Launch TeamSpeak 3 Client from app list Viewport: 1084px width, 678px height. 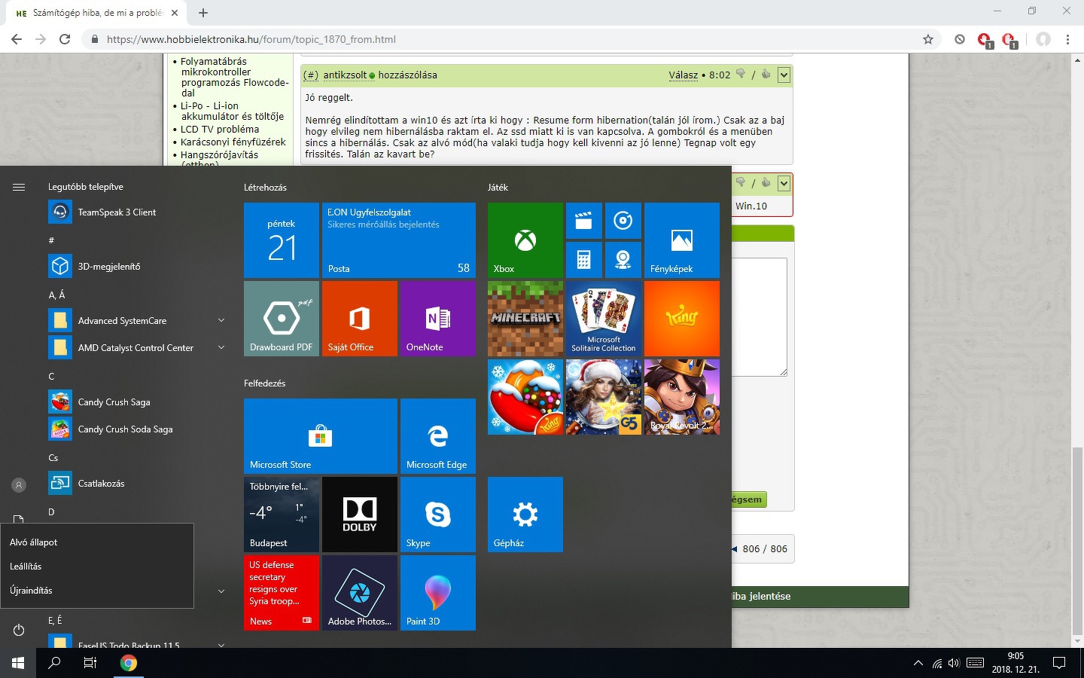point(139,212)
